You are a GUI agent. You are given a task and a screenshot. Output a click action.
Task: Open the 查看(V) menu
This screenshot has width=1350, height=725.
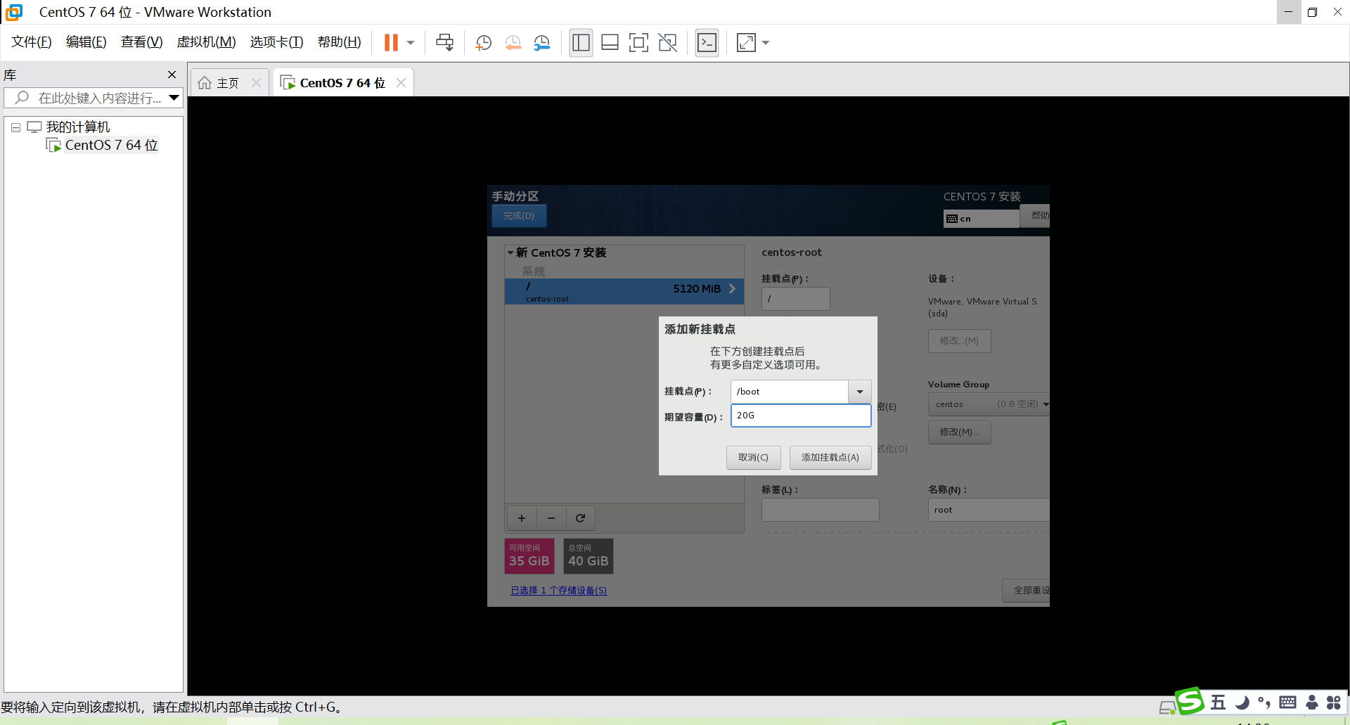pyautogui.click(x=141, y=42)
